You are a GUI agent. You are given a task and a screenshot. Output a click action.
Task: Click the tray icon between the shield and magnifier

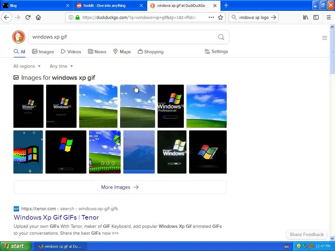tap(305, 246)
